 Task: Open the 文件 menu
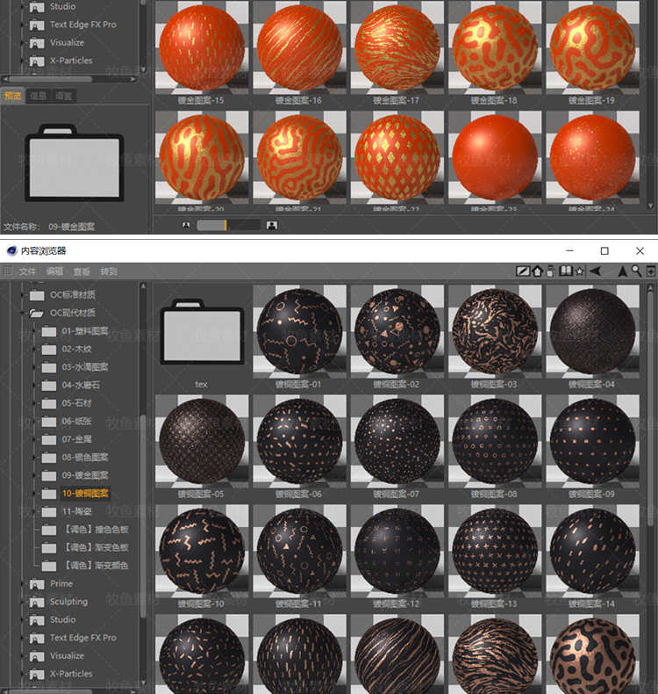27,271
